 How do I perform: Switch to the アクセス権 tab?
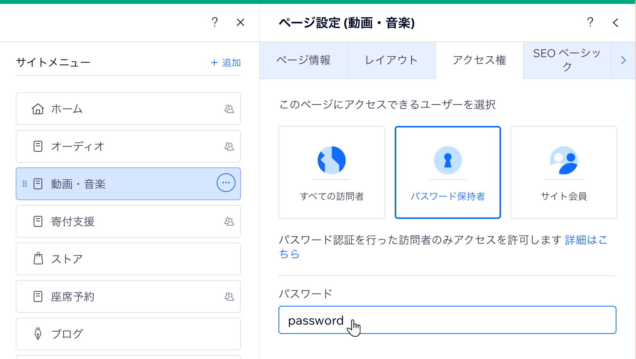point(479,60)
